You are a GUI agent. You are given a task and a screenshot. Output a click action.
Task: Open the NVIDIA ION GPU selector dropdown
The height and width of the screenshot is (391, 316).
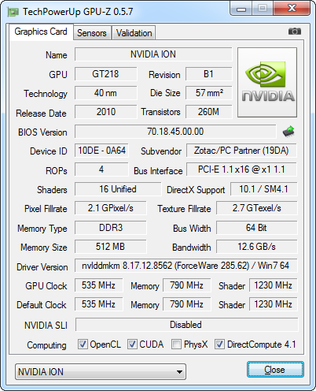coord(101,371)
